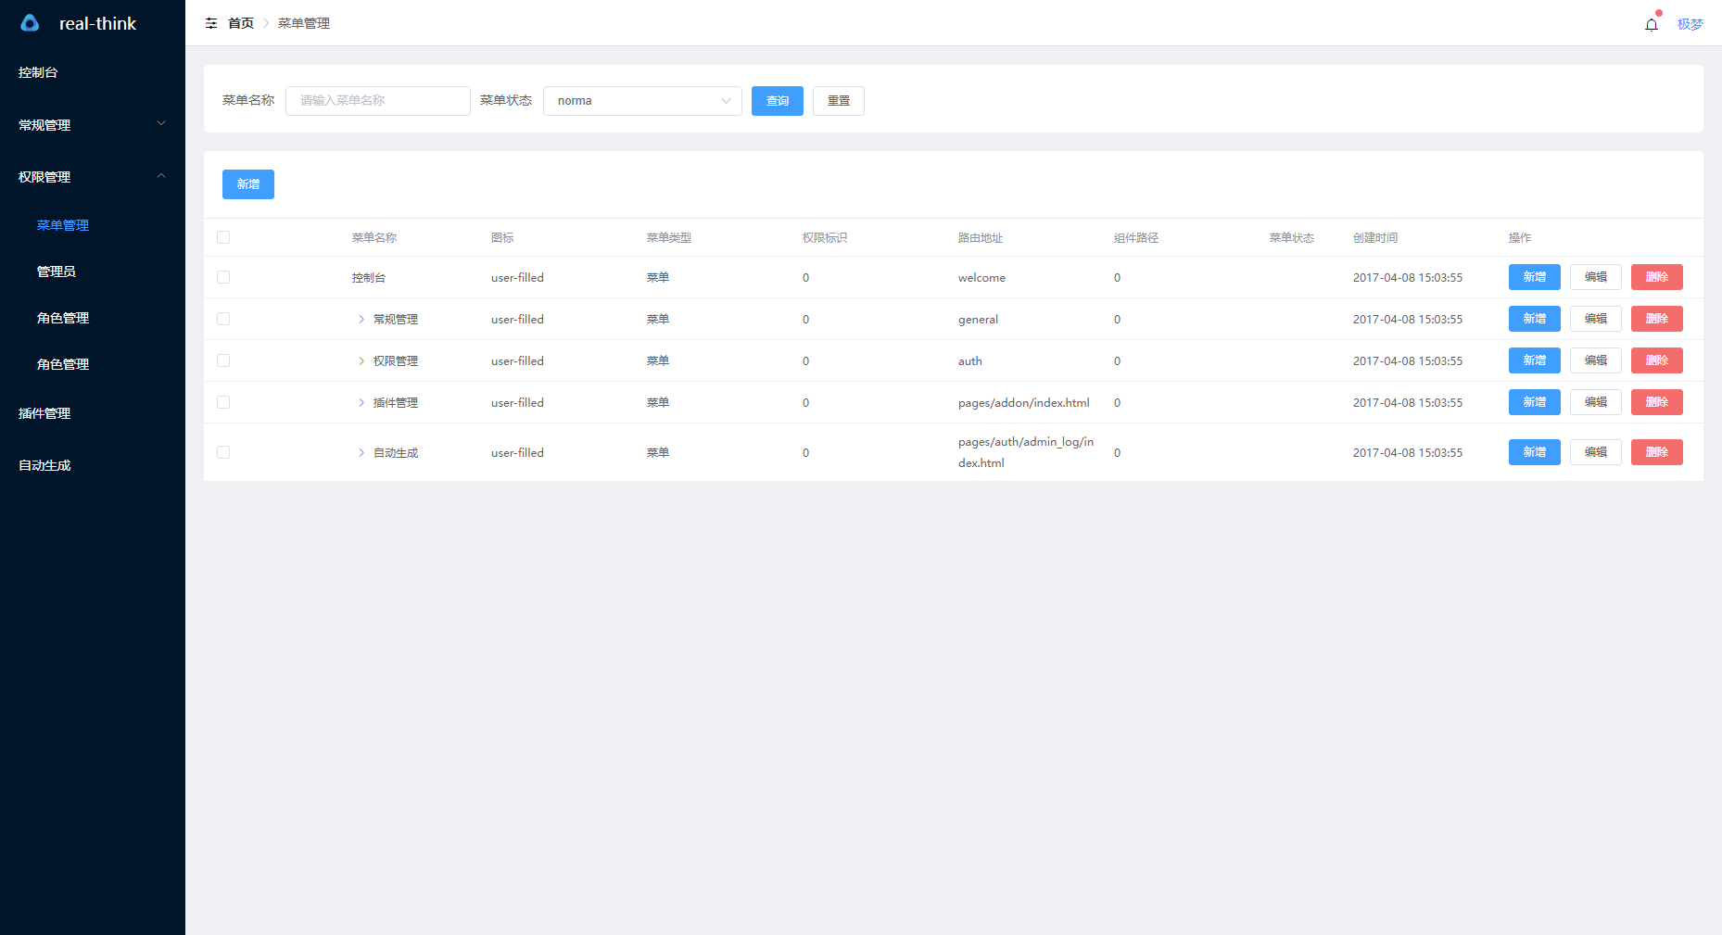Viewport: 1722px width, 935px height.
Task: Click the 路由地址 column header
Action: 981,238
